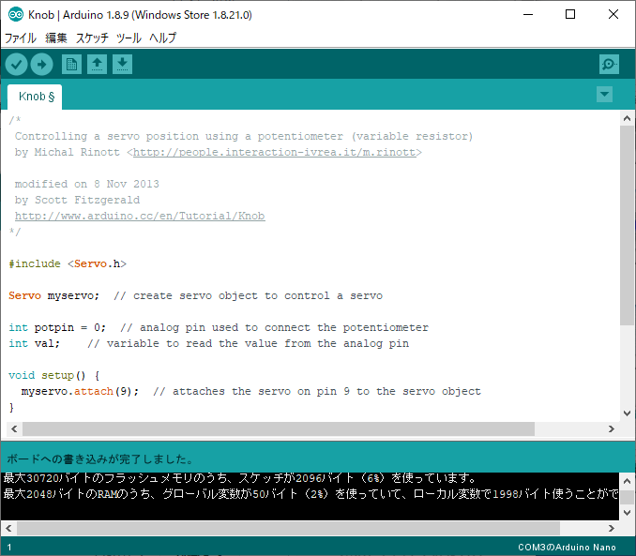Click the 'myservo.attach(9);' line

click(x=251, y=391)
